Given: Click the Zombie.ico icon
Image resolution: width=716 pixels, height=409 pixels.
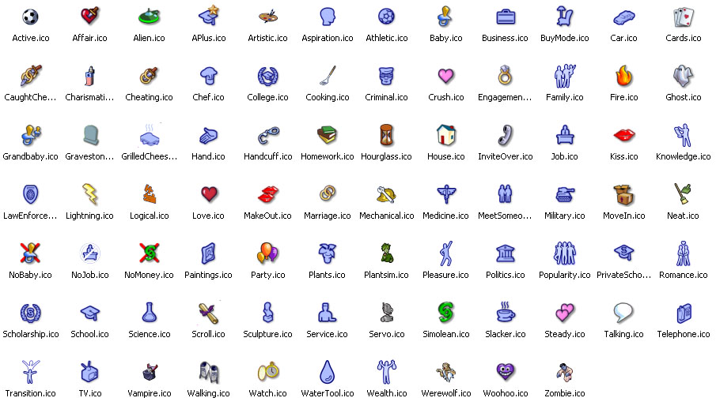Looking at the screenshot, I should pos(564,372).
